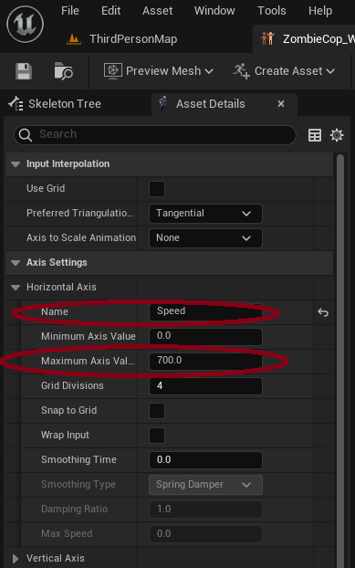This screenshot has height=568, width=355.
Task: Save the asset with the floppy disk icon
Action: 24,71
